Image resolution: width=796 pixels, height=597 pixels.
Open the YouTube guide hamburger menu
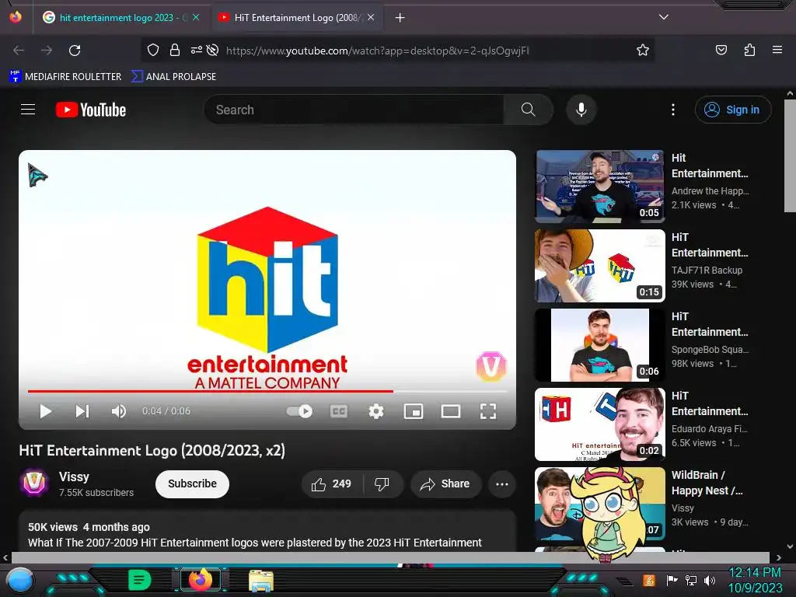point(28,109)
